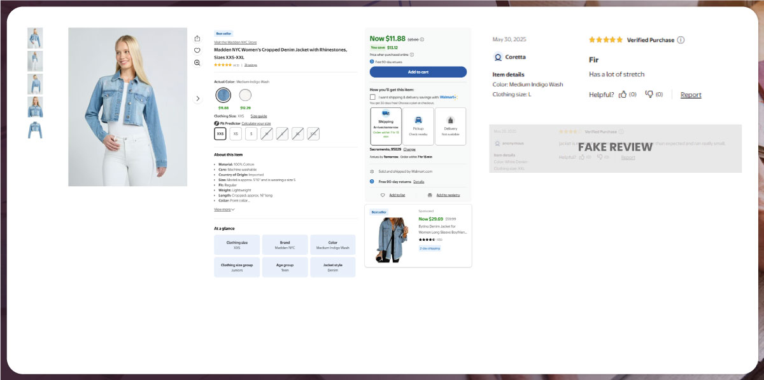Screen dimensions: 764x380
Task: Select the XS clothing size option
Action: click(236, 134)
